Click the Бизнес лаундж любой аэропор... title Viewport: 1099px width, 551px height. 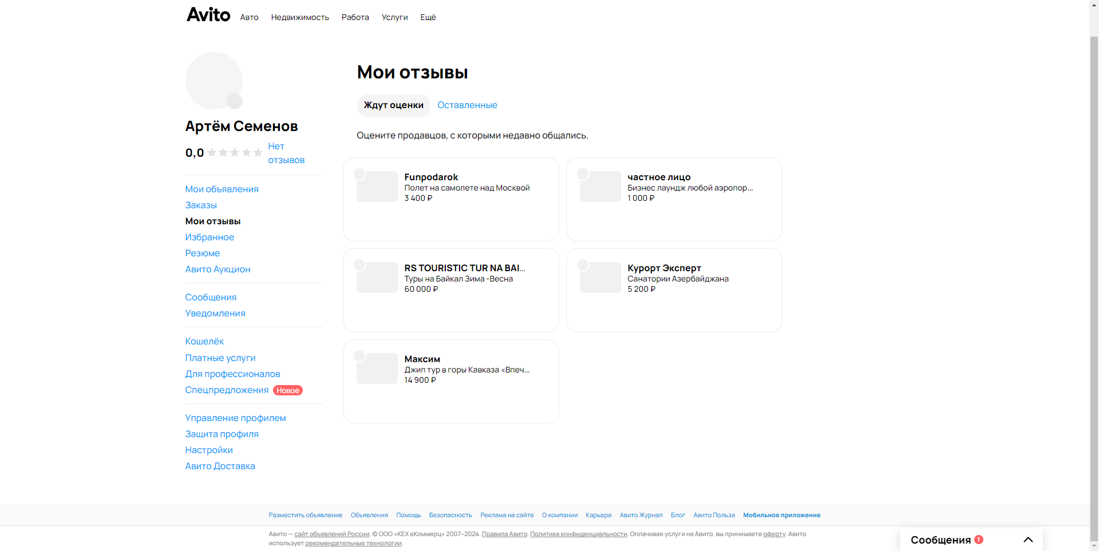(x=690, y=188)
